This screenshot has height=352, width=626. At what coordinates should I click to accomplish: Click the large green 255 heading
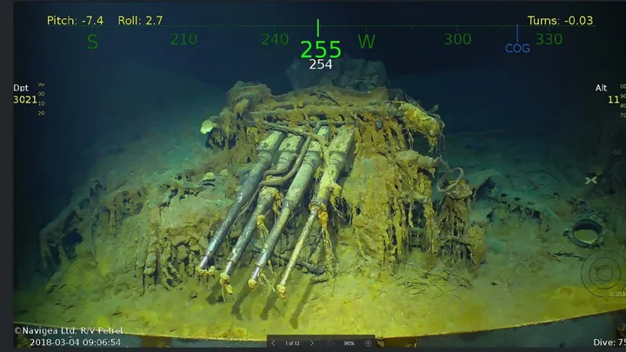coord(320,49)
